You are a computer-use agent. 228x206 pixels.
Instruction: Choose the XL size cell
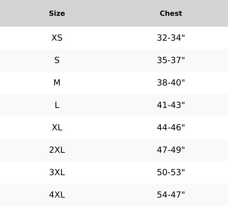(x=57, y=128)
